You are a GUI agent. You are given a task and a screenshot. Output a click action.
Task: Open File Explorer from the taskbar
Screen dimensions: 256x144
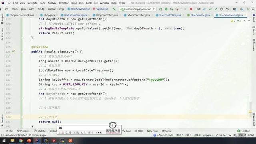12,140
